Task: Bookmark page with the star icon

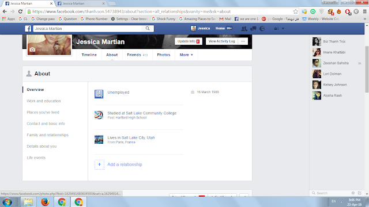Action: click(296, 11)
